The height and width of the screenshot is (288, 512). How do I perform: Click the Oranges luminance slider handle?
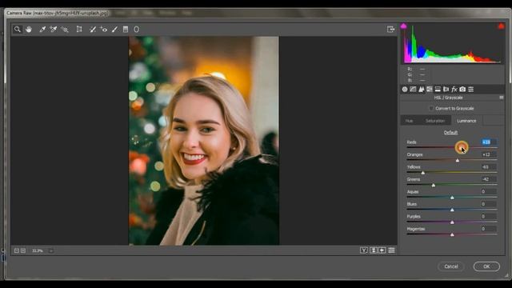458,160
